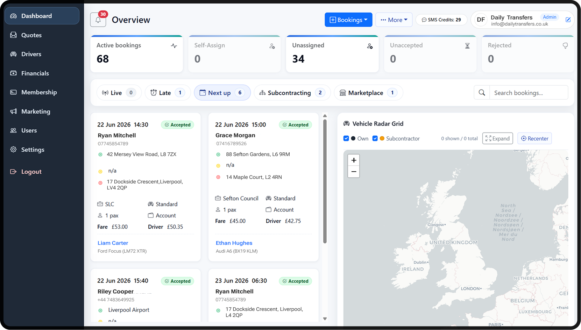
Task: Click the scroll up arrow of bookings list
Action: click(x=325, y=116)
